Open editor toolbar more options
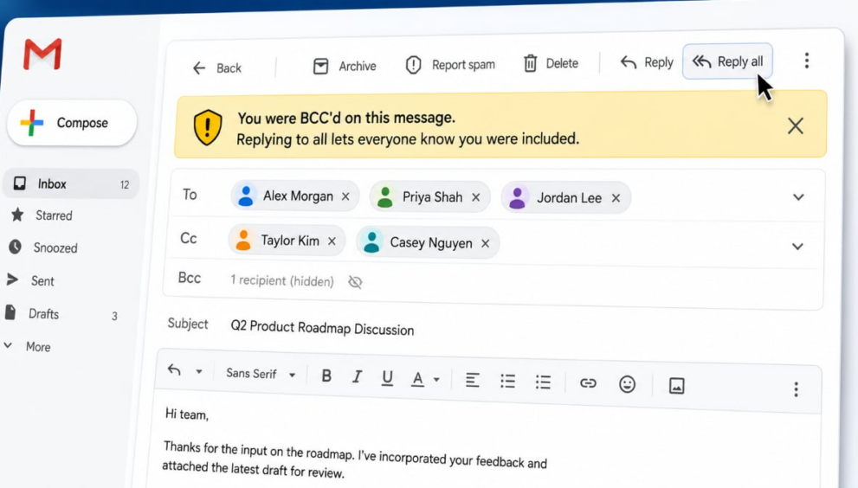The height and width of the screenshot is (488, 858). 797,389
